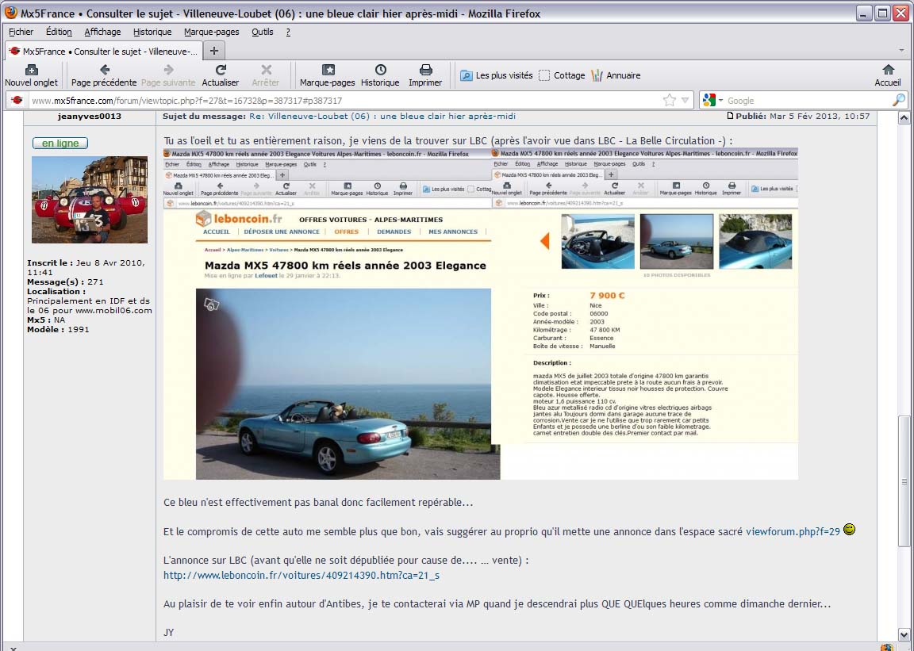Click the Firefox logo in title bar

coord(10,12)
